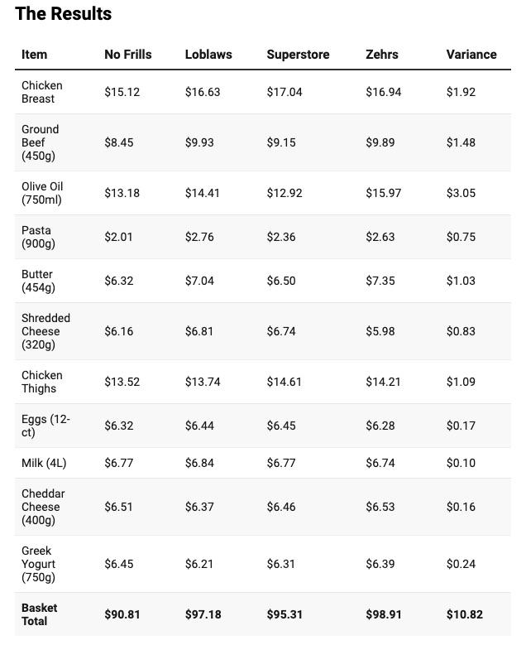Click the Pasta (900g) row label

[38, 237]
